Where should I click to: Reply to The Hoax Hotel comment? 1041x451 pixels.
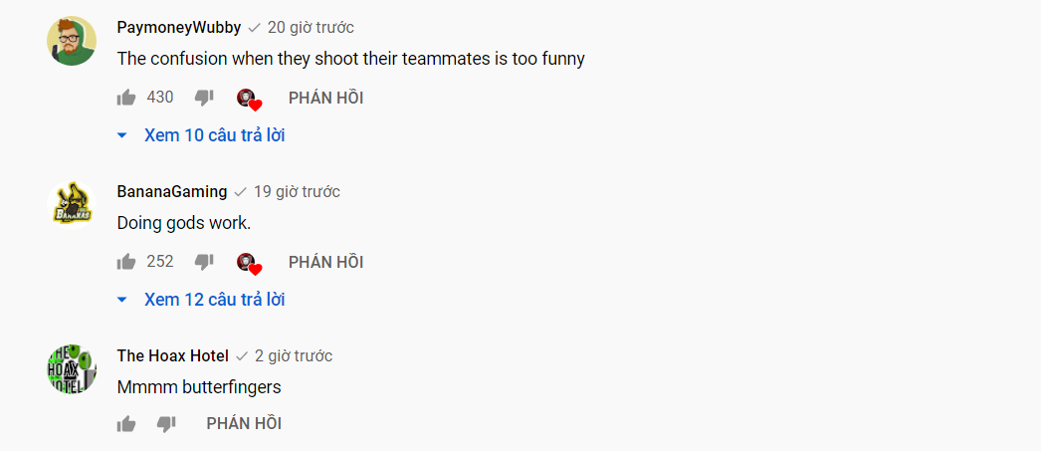[x=244, y=424]
